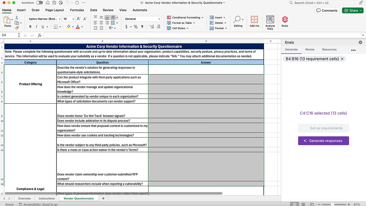Viewport: 366px width, 206px height.
Task: Apply the percent style format
Action: point(136,27)
